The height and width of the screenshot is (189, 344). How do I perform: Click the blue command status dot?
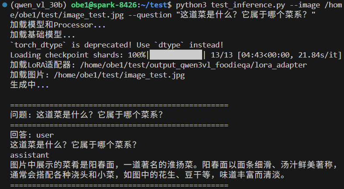pyautogui.click(x=4, y=6)
